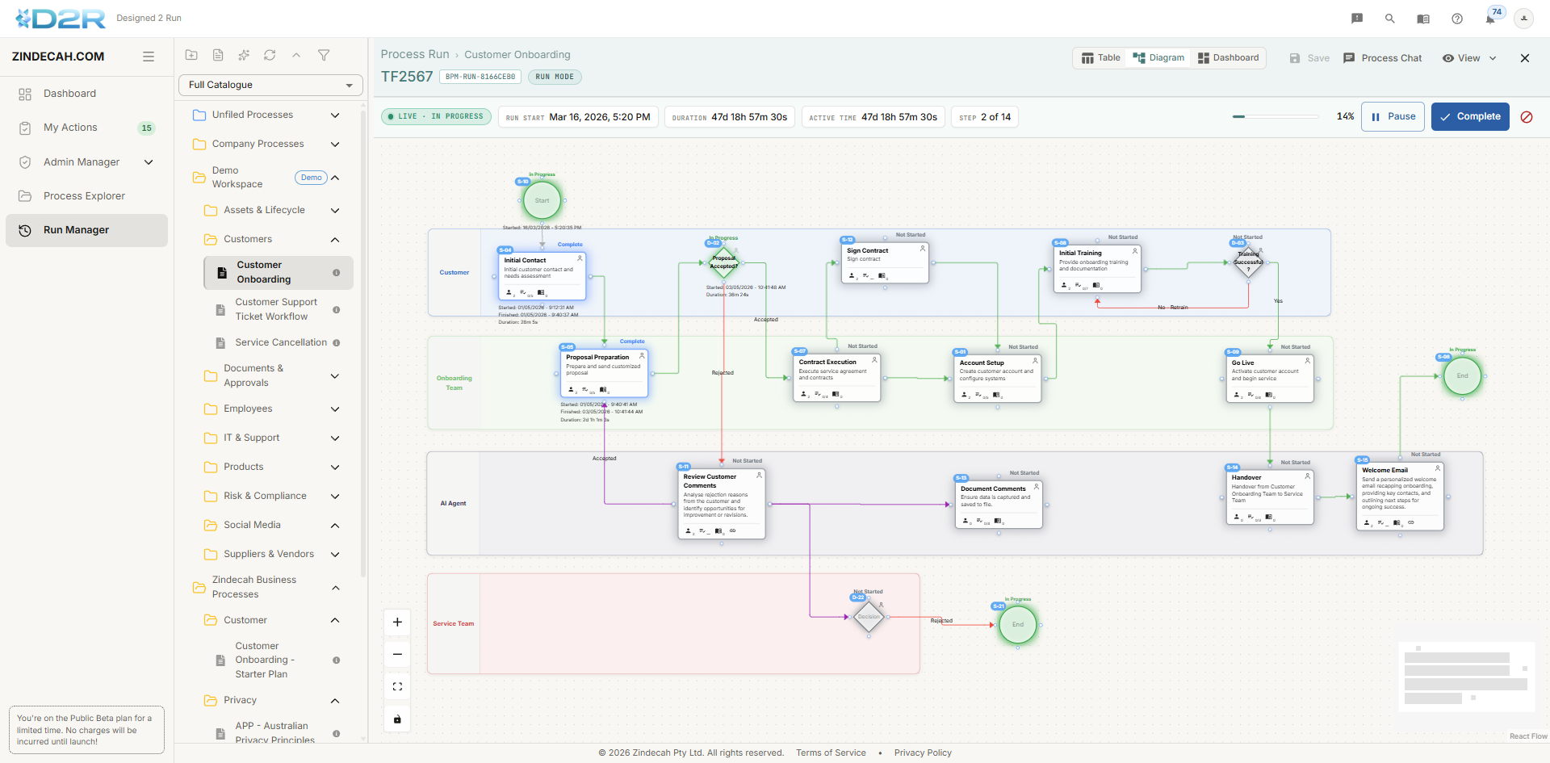Pause the process run

coord(1393,117)
